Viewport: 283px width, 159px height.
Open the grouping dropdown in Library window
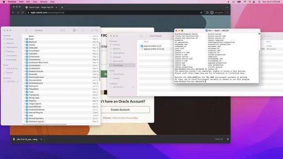[x=75, y=30]
